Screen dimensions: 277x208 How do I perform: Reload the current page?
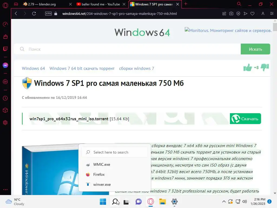coord(34,14)
